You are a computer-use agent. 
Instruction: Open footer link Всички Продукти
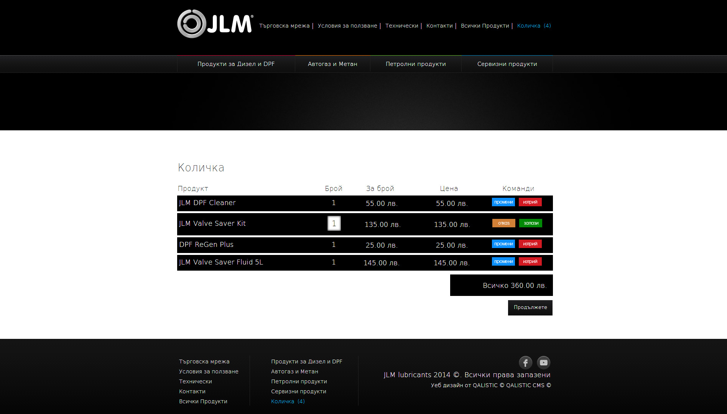click(x=203, y=401)
